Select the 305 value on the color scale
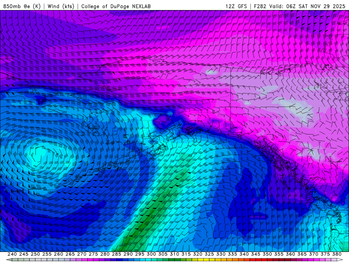 163,254
